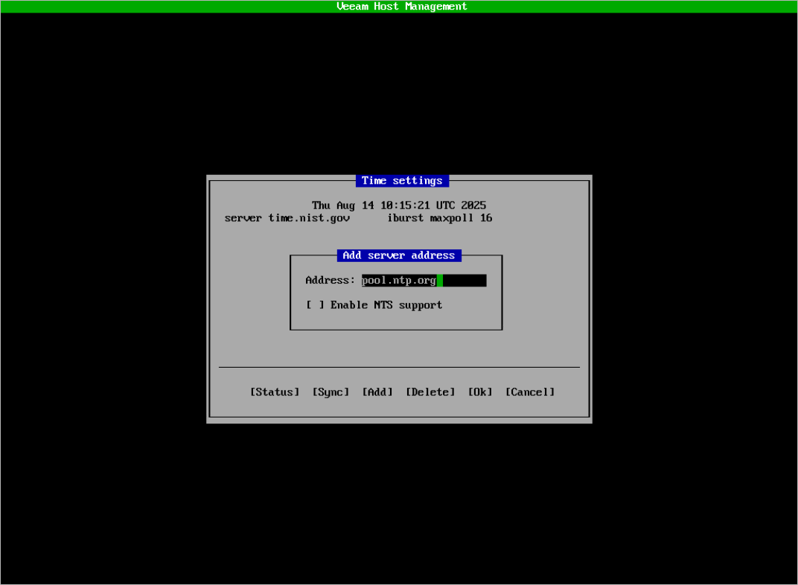Click the iburst maxpoll 16 text

[x=440, y=218]
